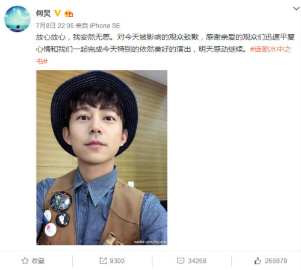The width and height of the screenshot is (301, 270).
Task: Open the #话剧水中之书# hashtag topic
Action: click(x=270, y=49)
